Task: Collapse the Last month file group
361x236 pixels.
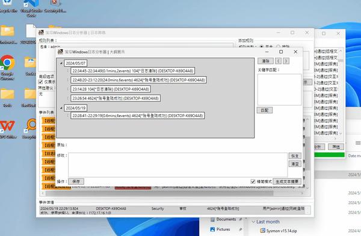Action: [253, 222]
